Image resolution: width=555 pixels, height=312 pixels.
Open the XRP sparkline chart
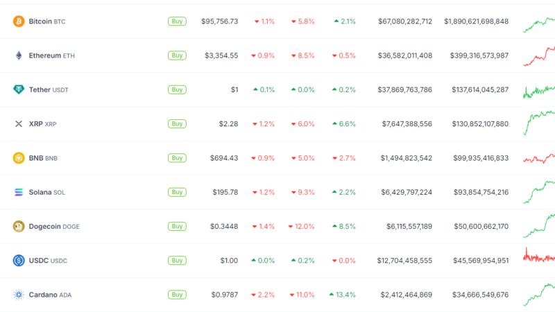click(539, 123)
